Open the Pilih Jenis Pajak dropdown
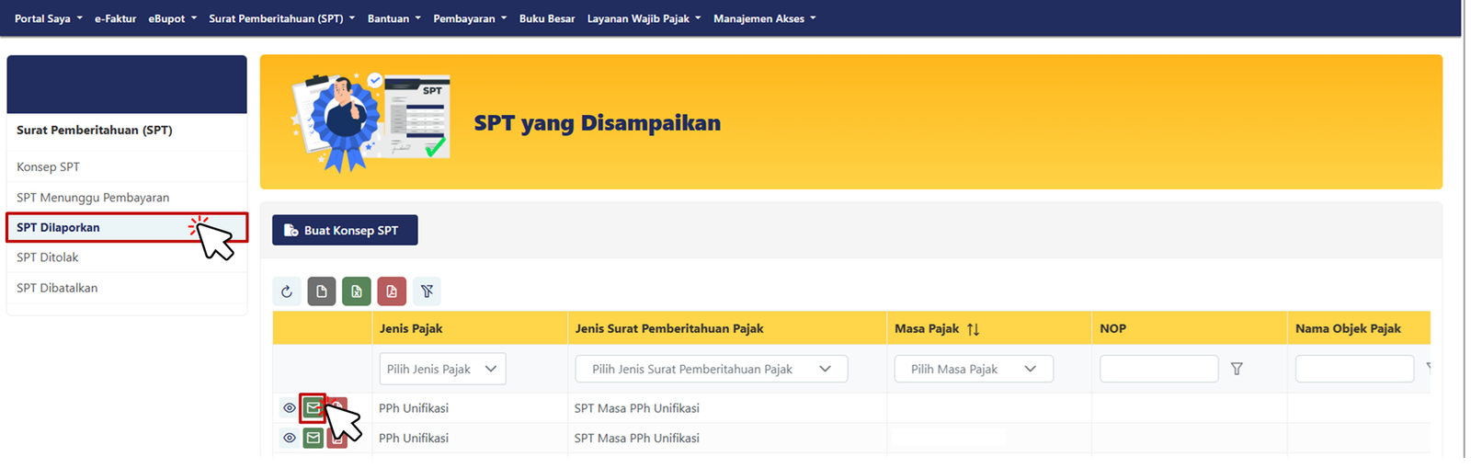 click(442, 369)
